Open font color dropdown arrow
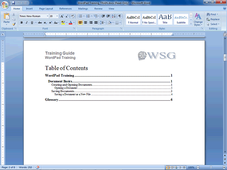Screen dimensions: 227x170 (x=74, y=23)
